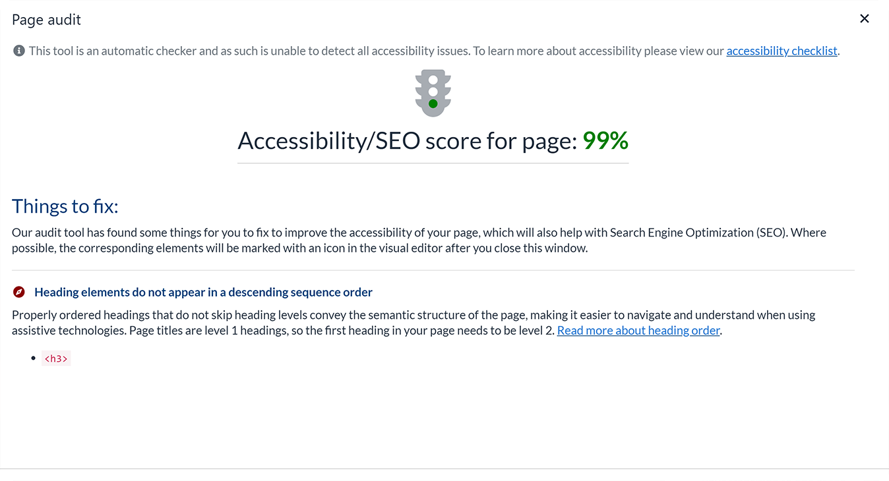Click the bullet point before the h3 tag

tap(34, 358)
